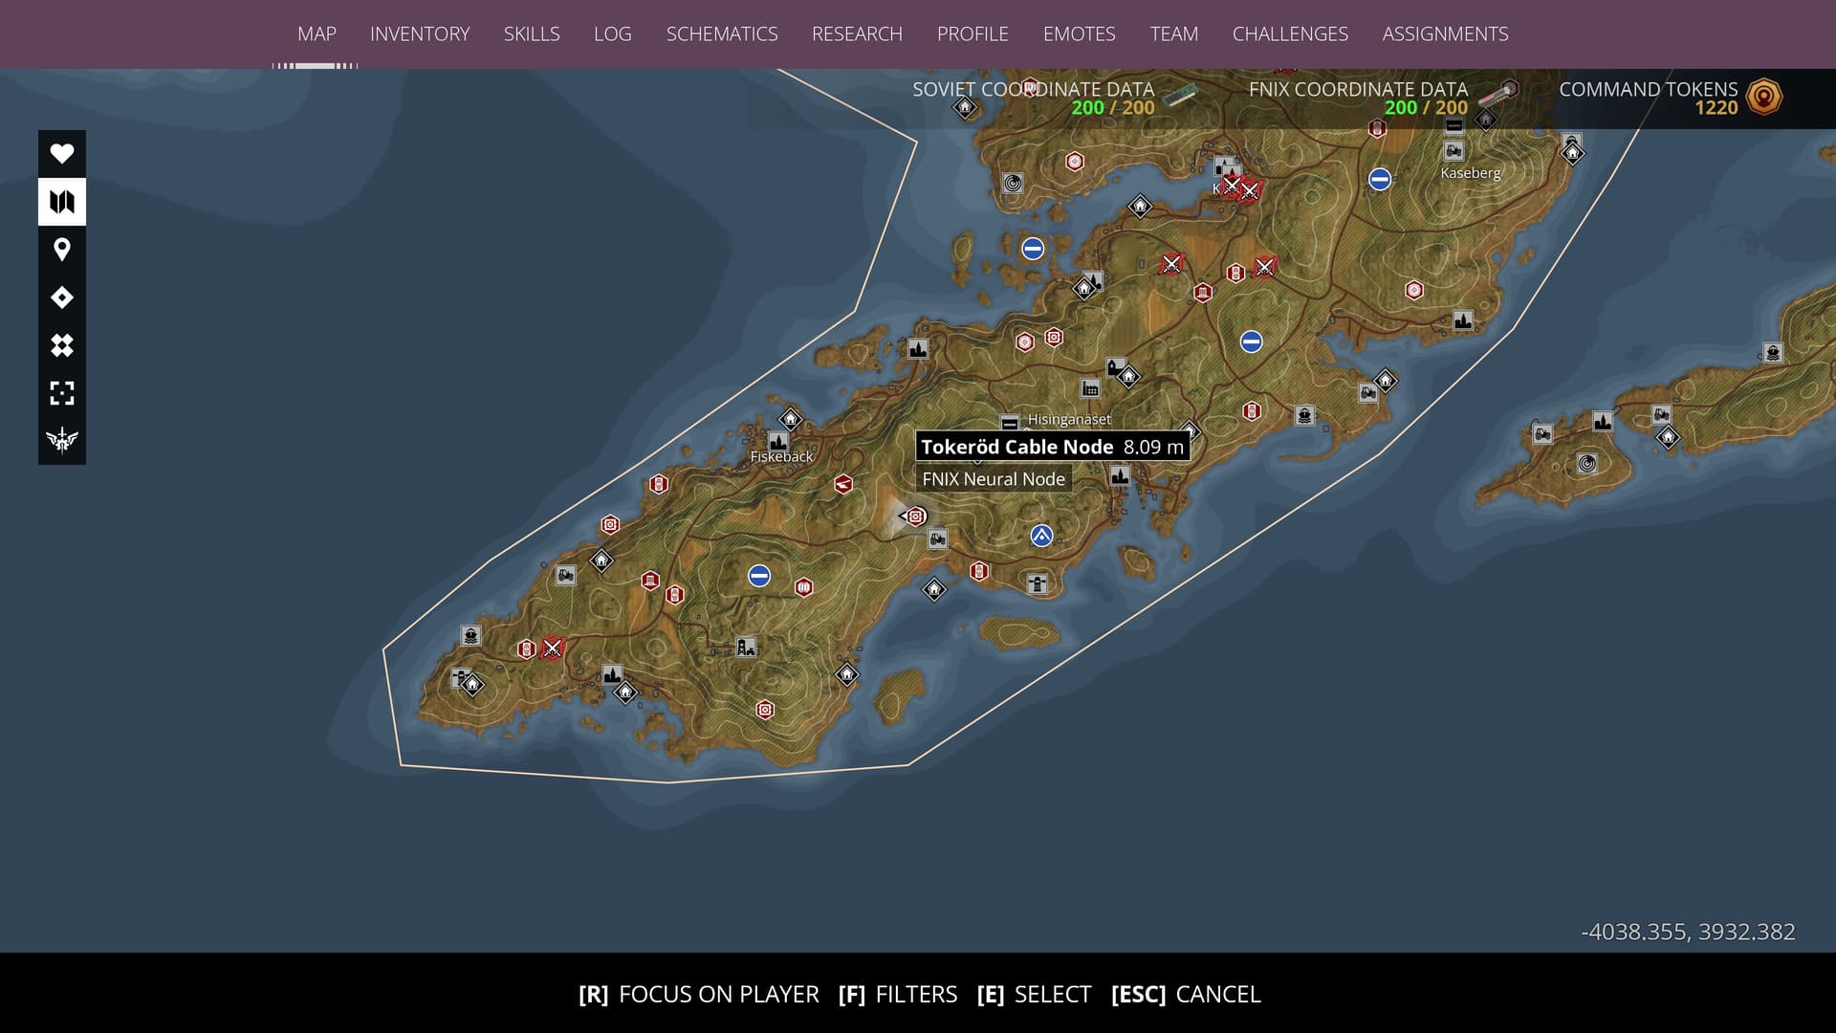This screenshot has width=1836, height=1033.
Task: Select the lighthouse icon southeast of blue safehouse
Action: (x=1038, y=583)
